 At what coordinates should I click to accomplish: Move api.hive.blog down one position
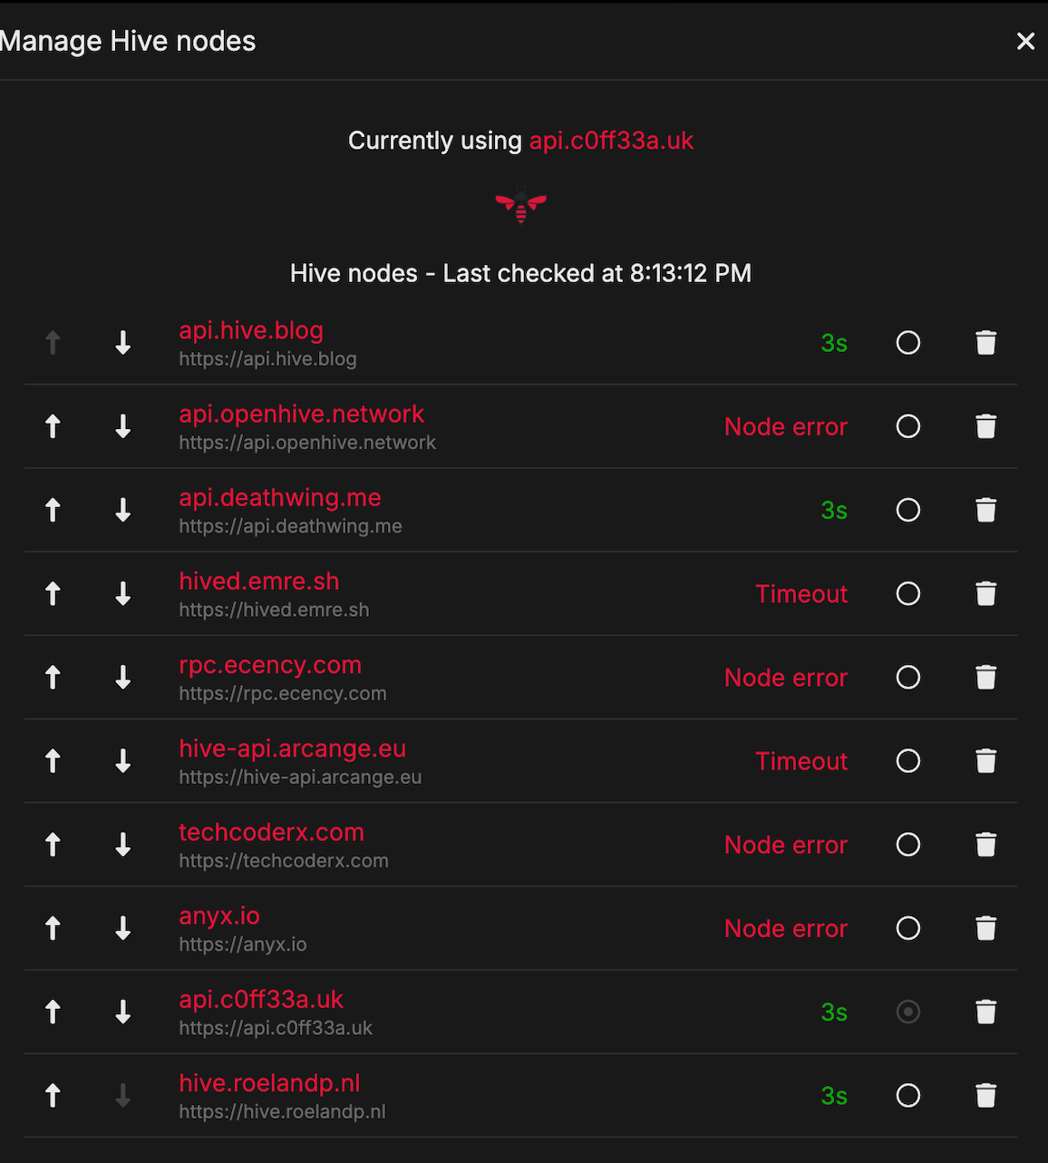[123, 343]
